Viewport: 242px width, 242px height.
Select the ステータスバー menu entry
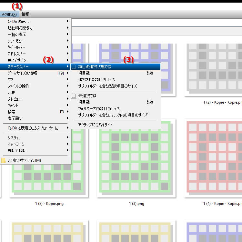tap(35, 67)
